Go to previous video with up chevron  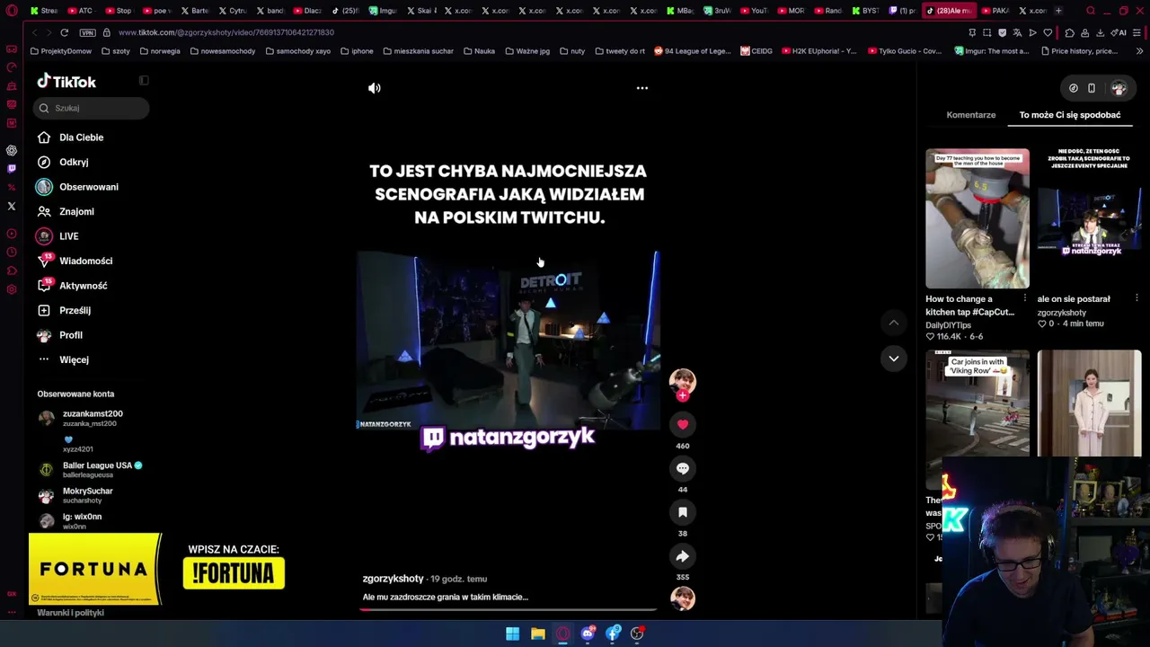(894, 323)
